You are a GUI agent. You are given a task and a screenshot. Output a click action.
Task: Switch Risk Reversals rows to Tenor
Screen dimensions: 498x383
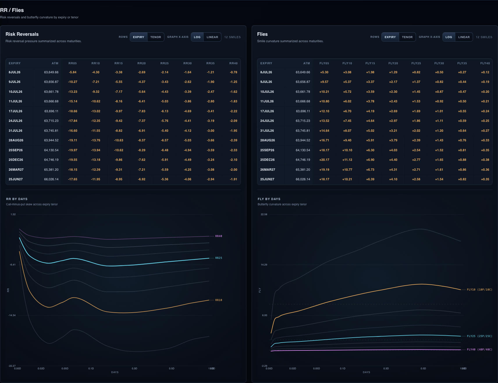(x=156, y=37)
